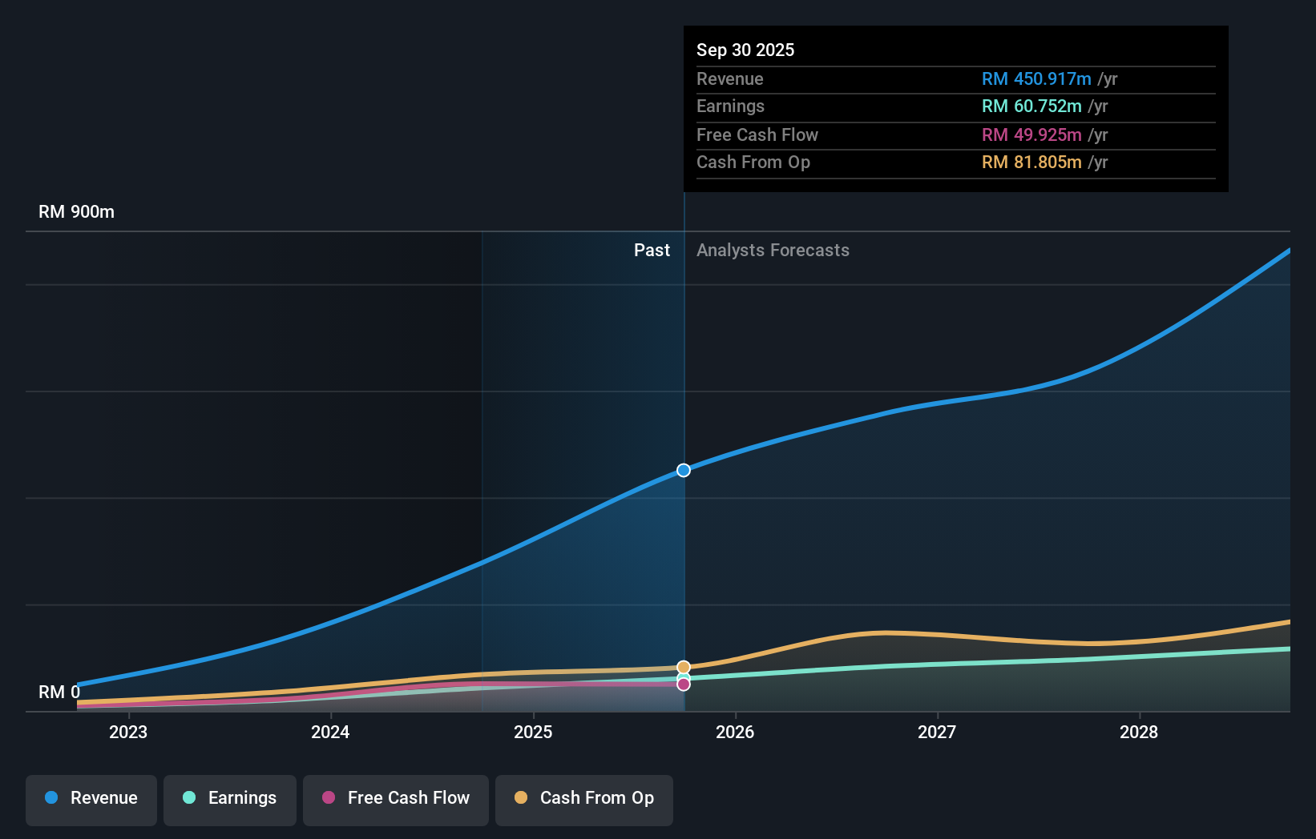
Task: Click the 2026 axis year label
Action: (735, 732)
